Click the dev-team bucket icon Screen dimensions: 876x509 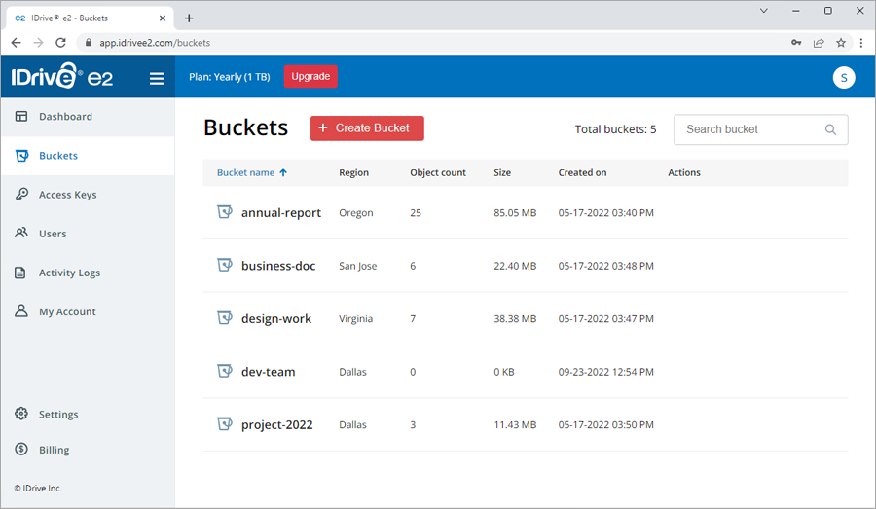225,371
